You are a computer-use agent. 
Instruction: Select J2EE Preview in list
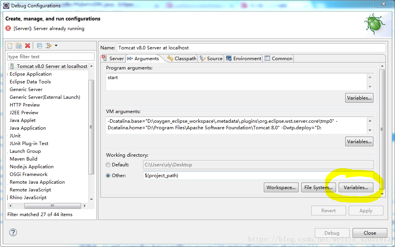(24, 113)
